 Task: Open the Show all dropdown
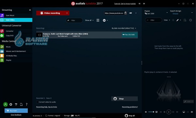click(89, 20)
